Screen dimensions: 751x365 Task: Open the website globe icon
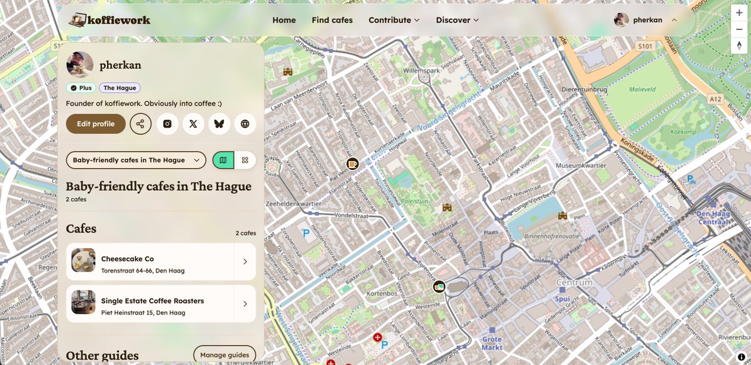(245, 124)
